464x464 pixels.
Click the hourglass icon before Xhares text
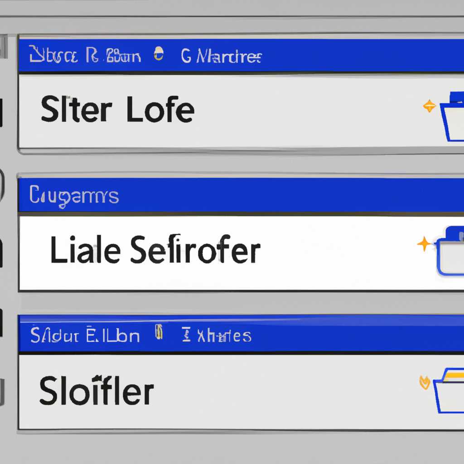pos(186,334)
